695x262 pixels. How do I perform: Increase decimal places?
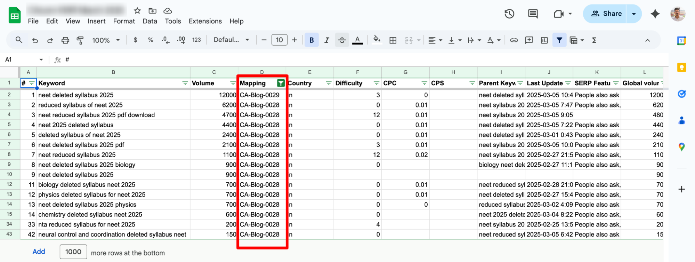(x=181, y=40)
